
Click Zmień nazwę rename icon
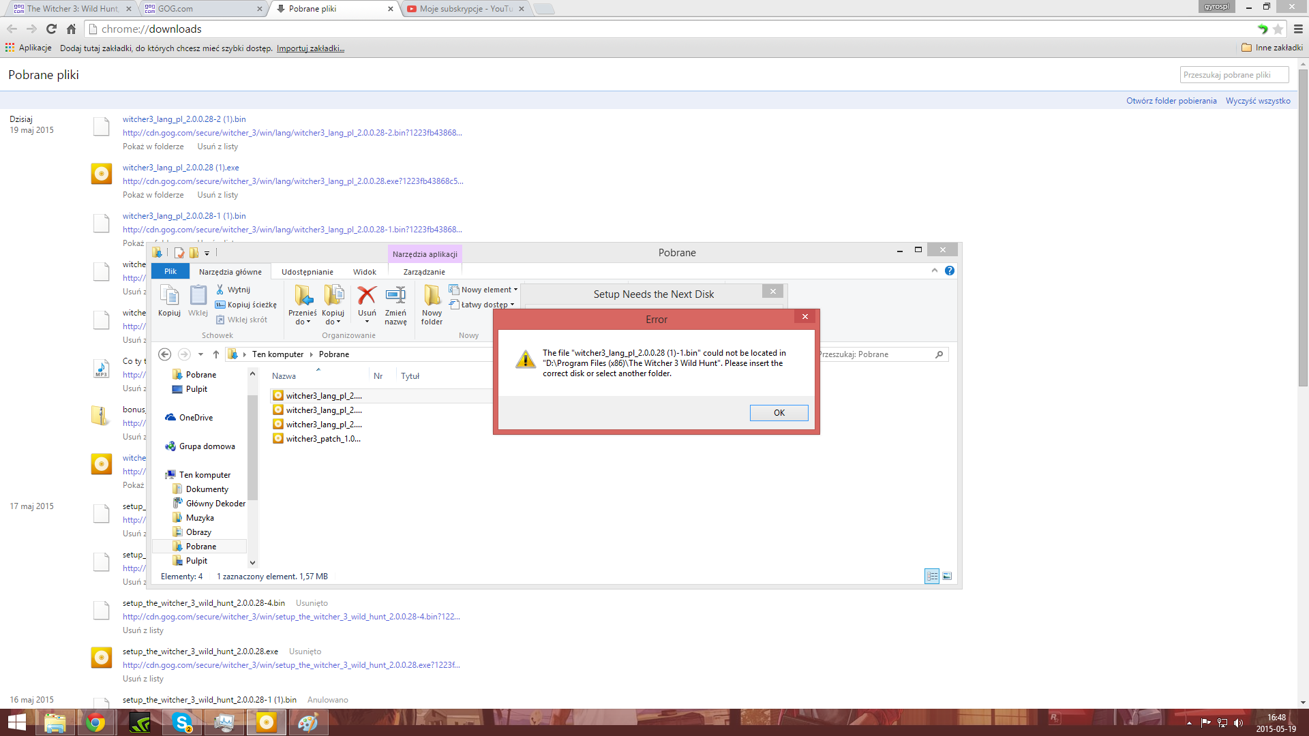[x=395, y=305]
